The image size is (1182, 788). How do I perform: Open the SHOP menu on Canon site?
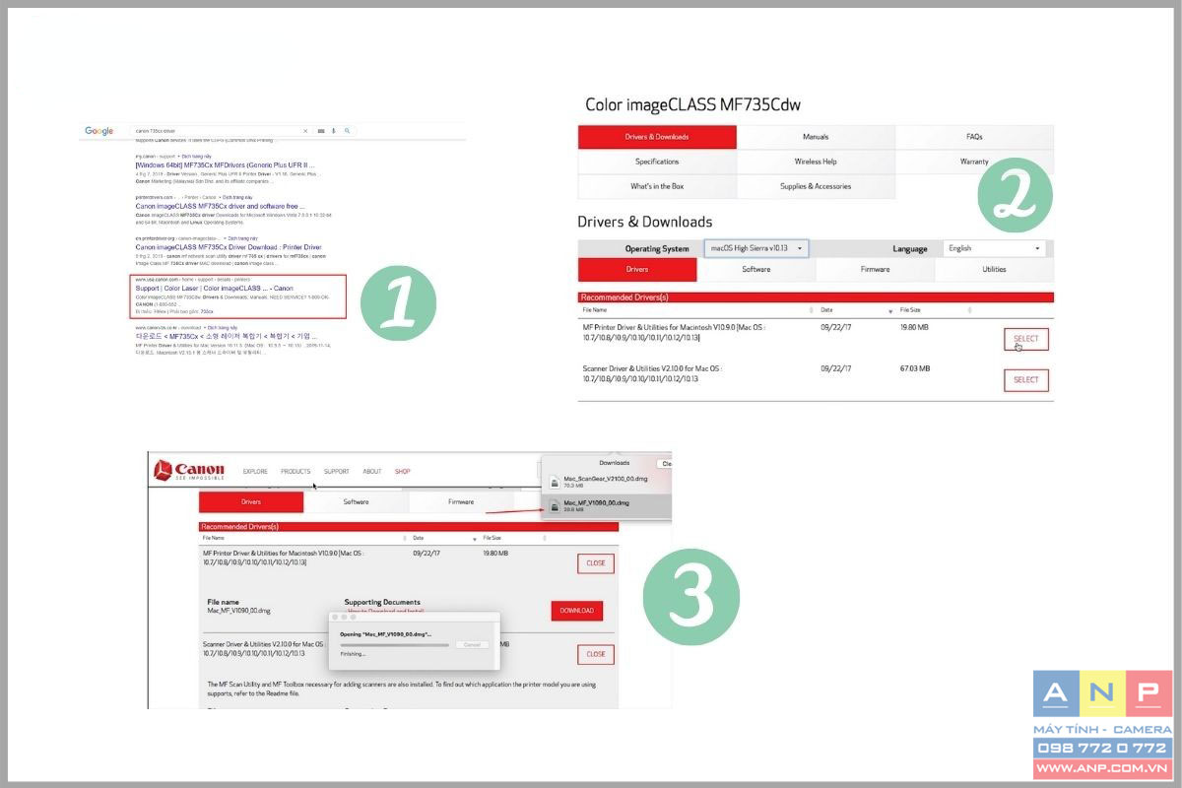click(x=403, y=472)
